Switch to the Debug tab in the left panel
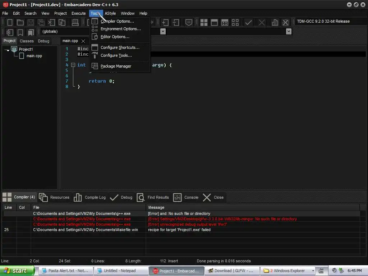Viewport: 368px width, 276px height. pos(43,41)
